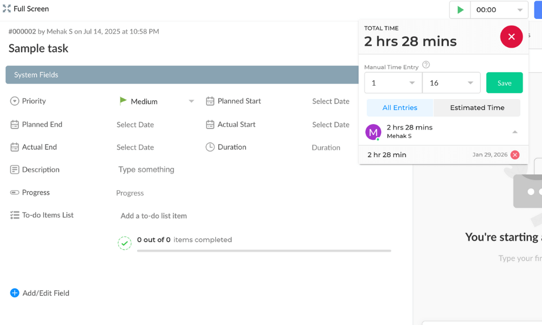Save the manual time entry
Image resolution: width=542 pixels, height=325 pixels.
pos(504,83)
